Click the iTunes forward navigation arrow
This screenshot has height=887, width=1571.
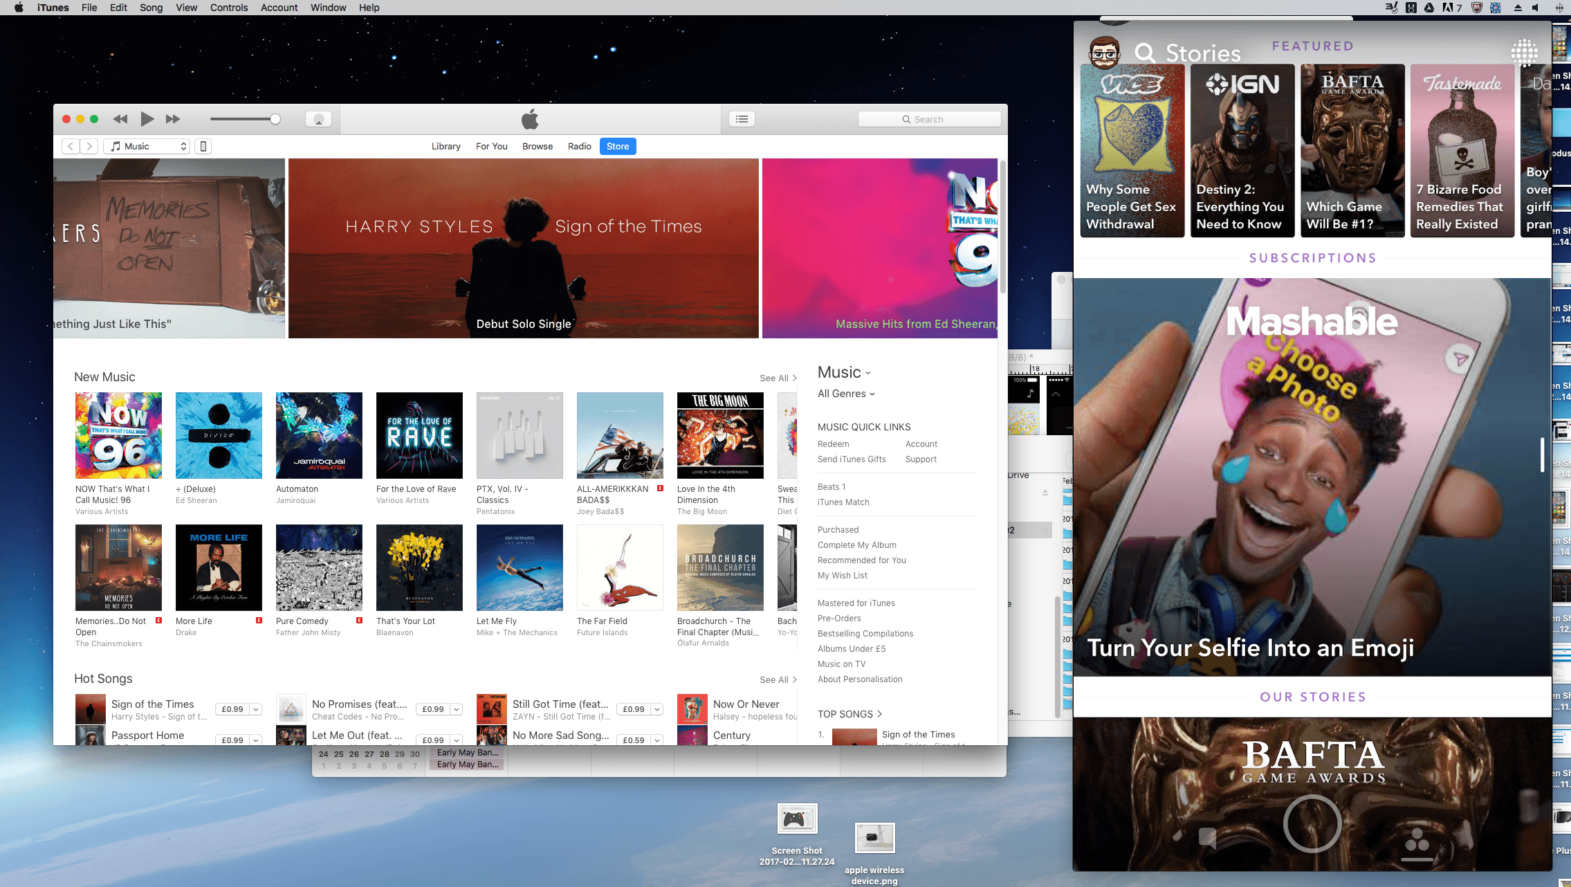coord(89,146)
